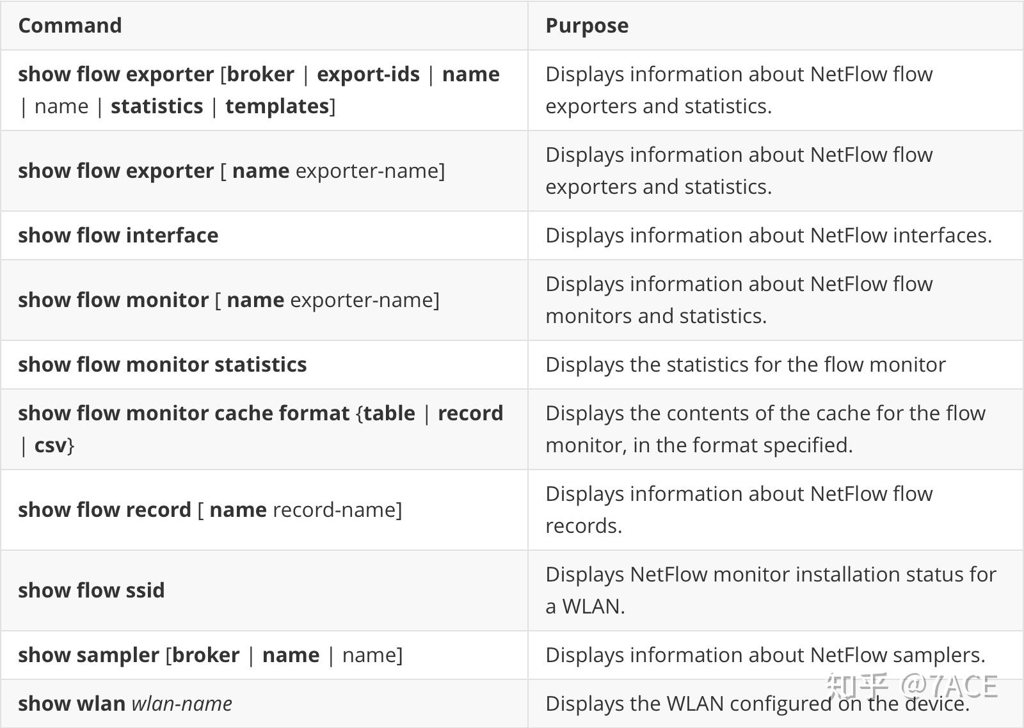The height and width of the screenshot is (728, 1024).
Task: Click 'Displays the statistics for the flow monitor' text
Action: [745, 365]
